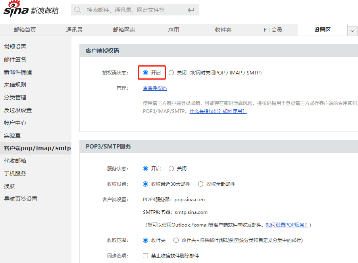Click the search magnifier icon
This screenshot has width=358, height=263.
click(78, 10)
